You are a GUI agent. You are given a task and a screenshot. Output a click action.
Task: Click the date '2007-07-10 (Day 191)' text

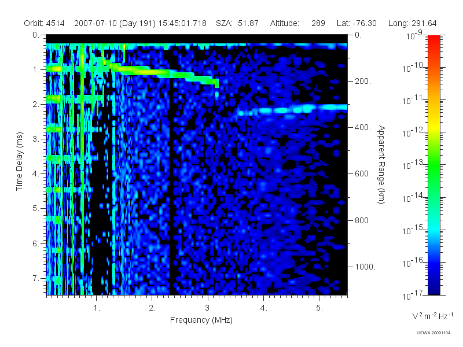115,23
